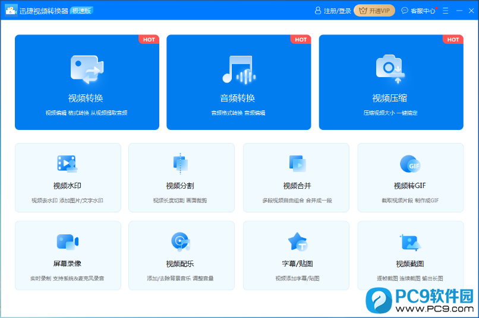
Task: Open the 视频截图 picture icon
Action: pyautogui.click(x=410, y=243)
